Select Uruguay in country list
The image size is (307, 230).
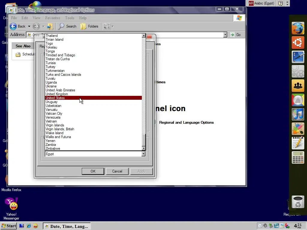tap(93, 102)
